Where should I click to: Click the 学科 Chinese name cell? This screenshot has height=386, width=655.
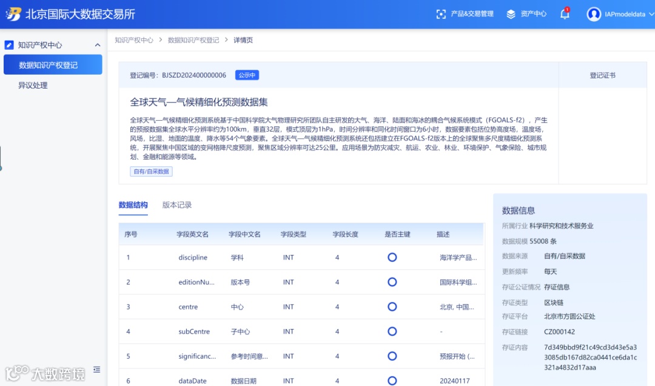[237, 257]
